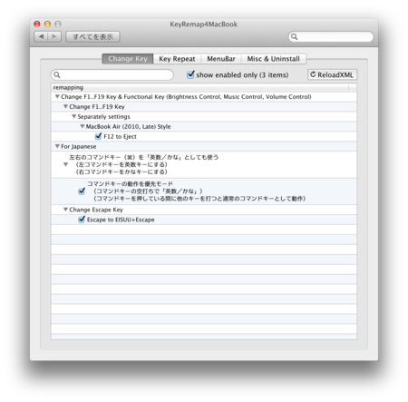
Task: Uncheck Escape to EISUU+Escape
Action: click(x=82, y=220)
